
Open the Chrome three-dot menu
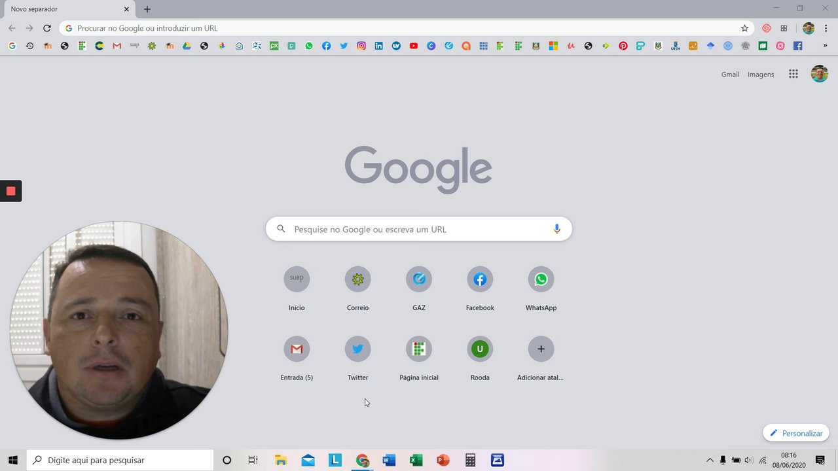coord(826,28)
